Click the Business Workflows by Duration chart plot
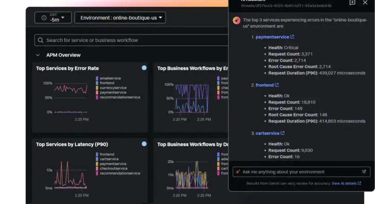This screenshot has width=375, height=204. (192, 175)
